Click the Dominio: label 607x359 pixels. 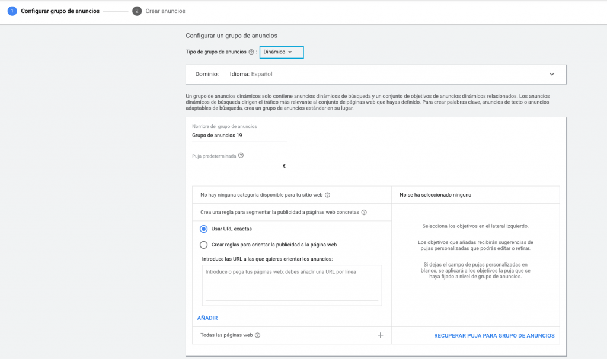(207, 74)
